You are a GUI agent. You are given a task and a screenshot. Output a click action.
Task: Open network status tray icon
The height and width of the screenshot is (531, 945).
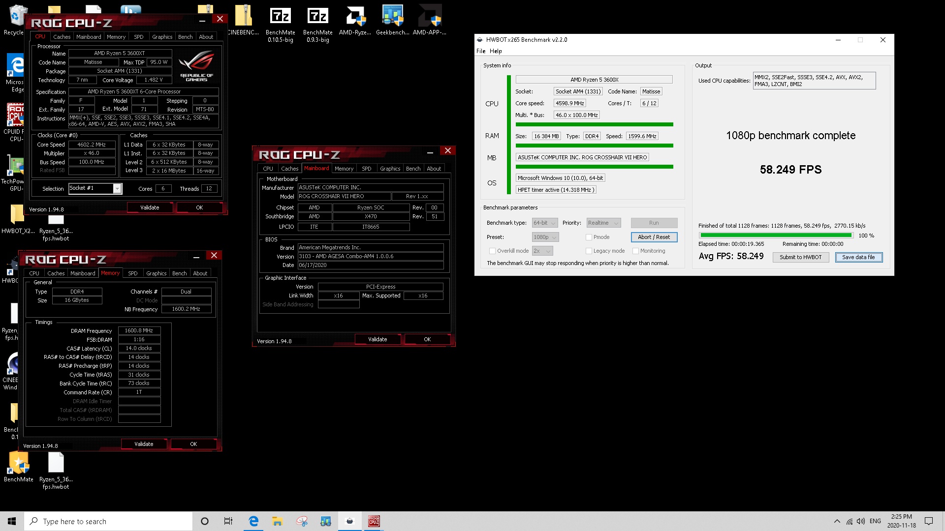click(850, 521)
